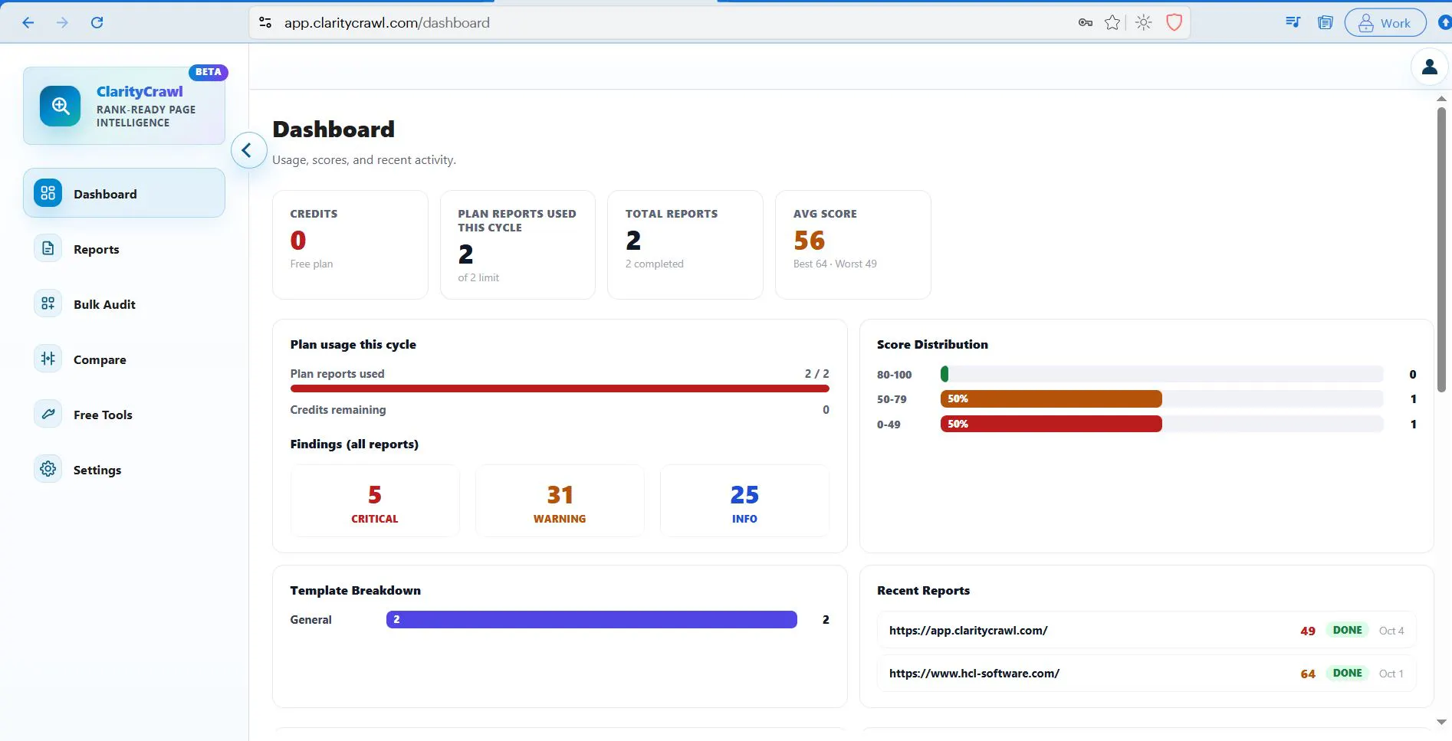1452x741 pixels.
Task: Click the BETA badge on the logo card
Action: point(208,72)
